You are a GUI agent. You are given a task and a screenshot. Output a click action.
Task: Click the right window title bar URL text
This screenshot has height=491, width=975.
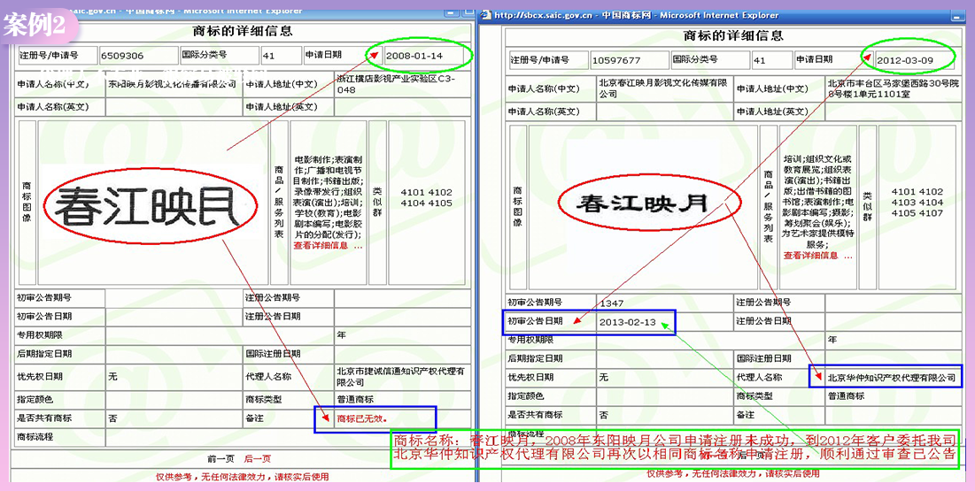tap(543, 15)
